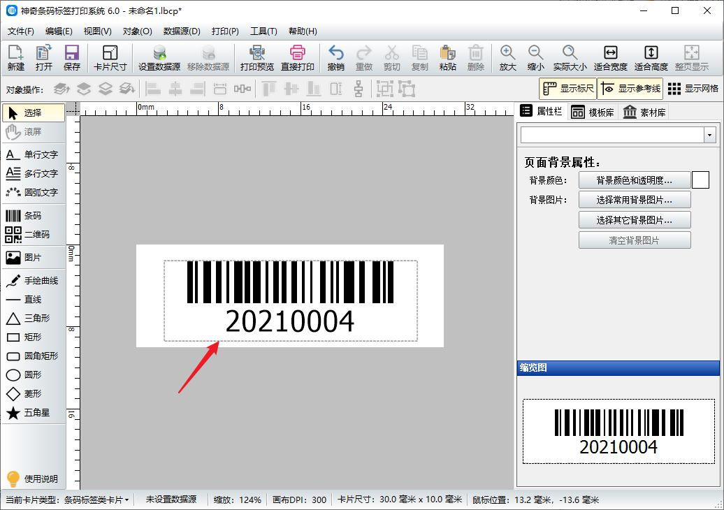Select the 直线 line tool
The image size is (724, 510).
[34, 300]
